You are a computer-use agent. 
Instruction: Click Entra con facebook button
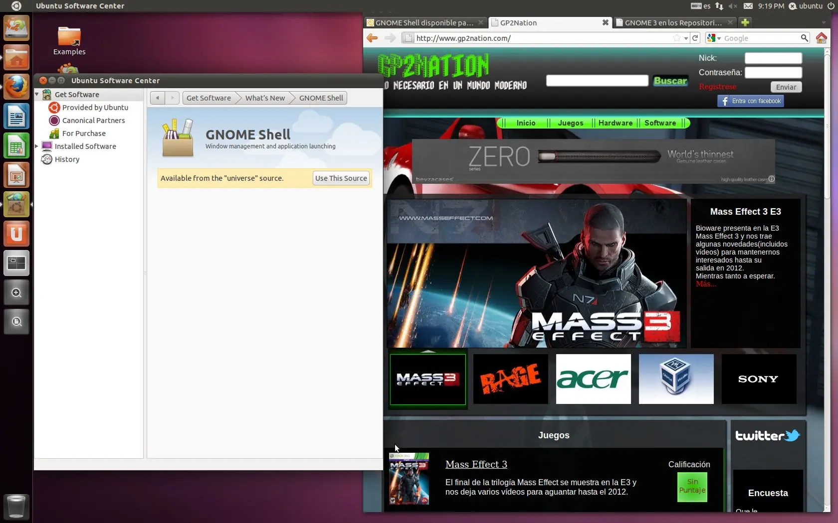[751, 101]
